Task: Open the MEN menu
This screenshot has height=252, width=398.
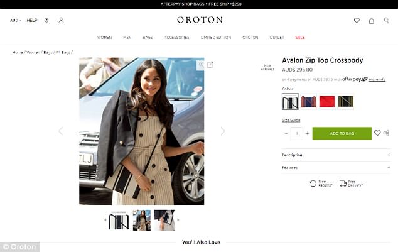Action: (x=127, y=37)
